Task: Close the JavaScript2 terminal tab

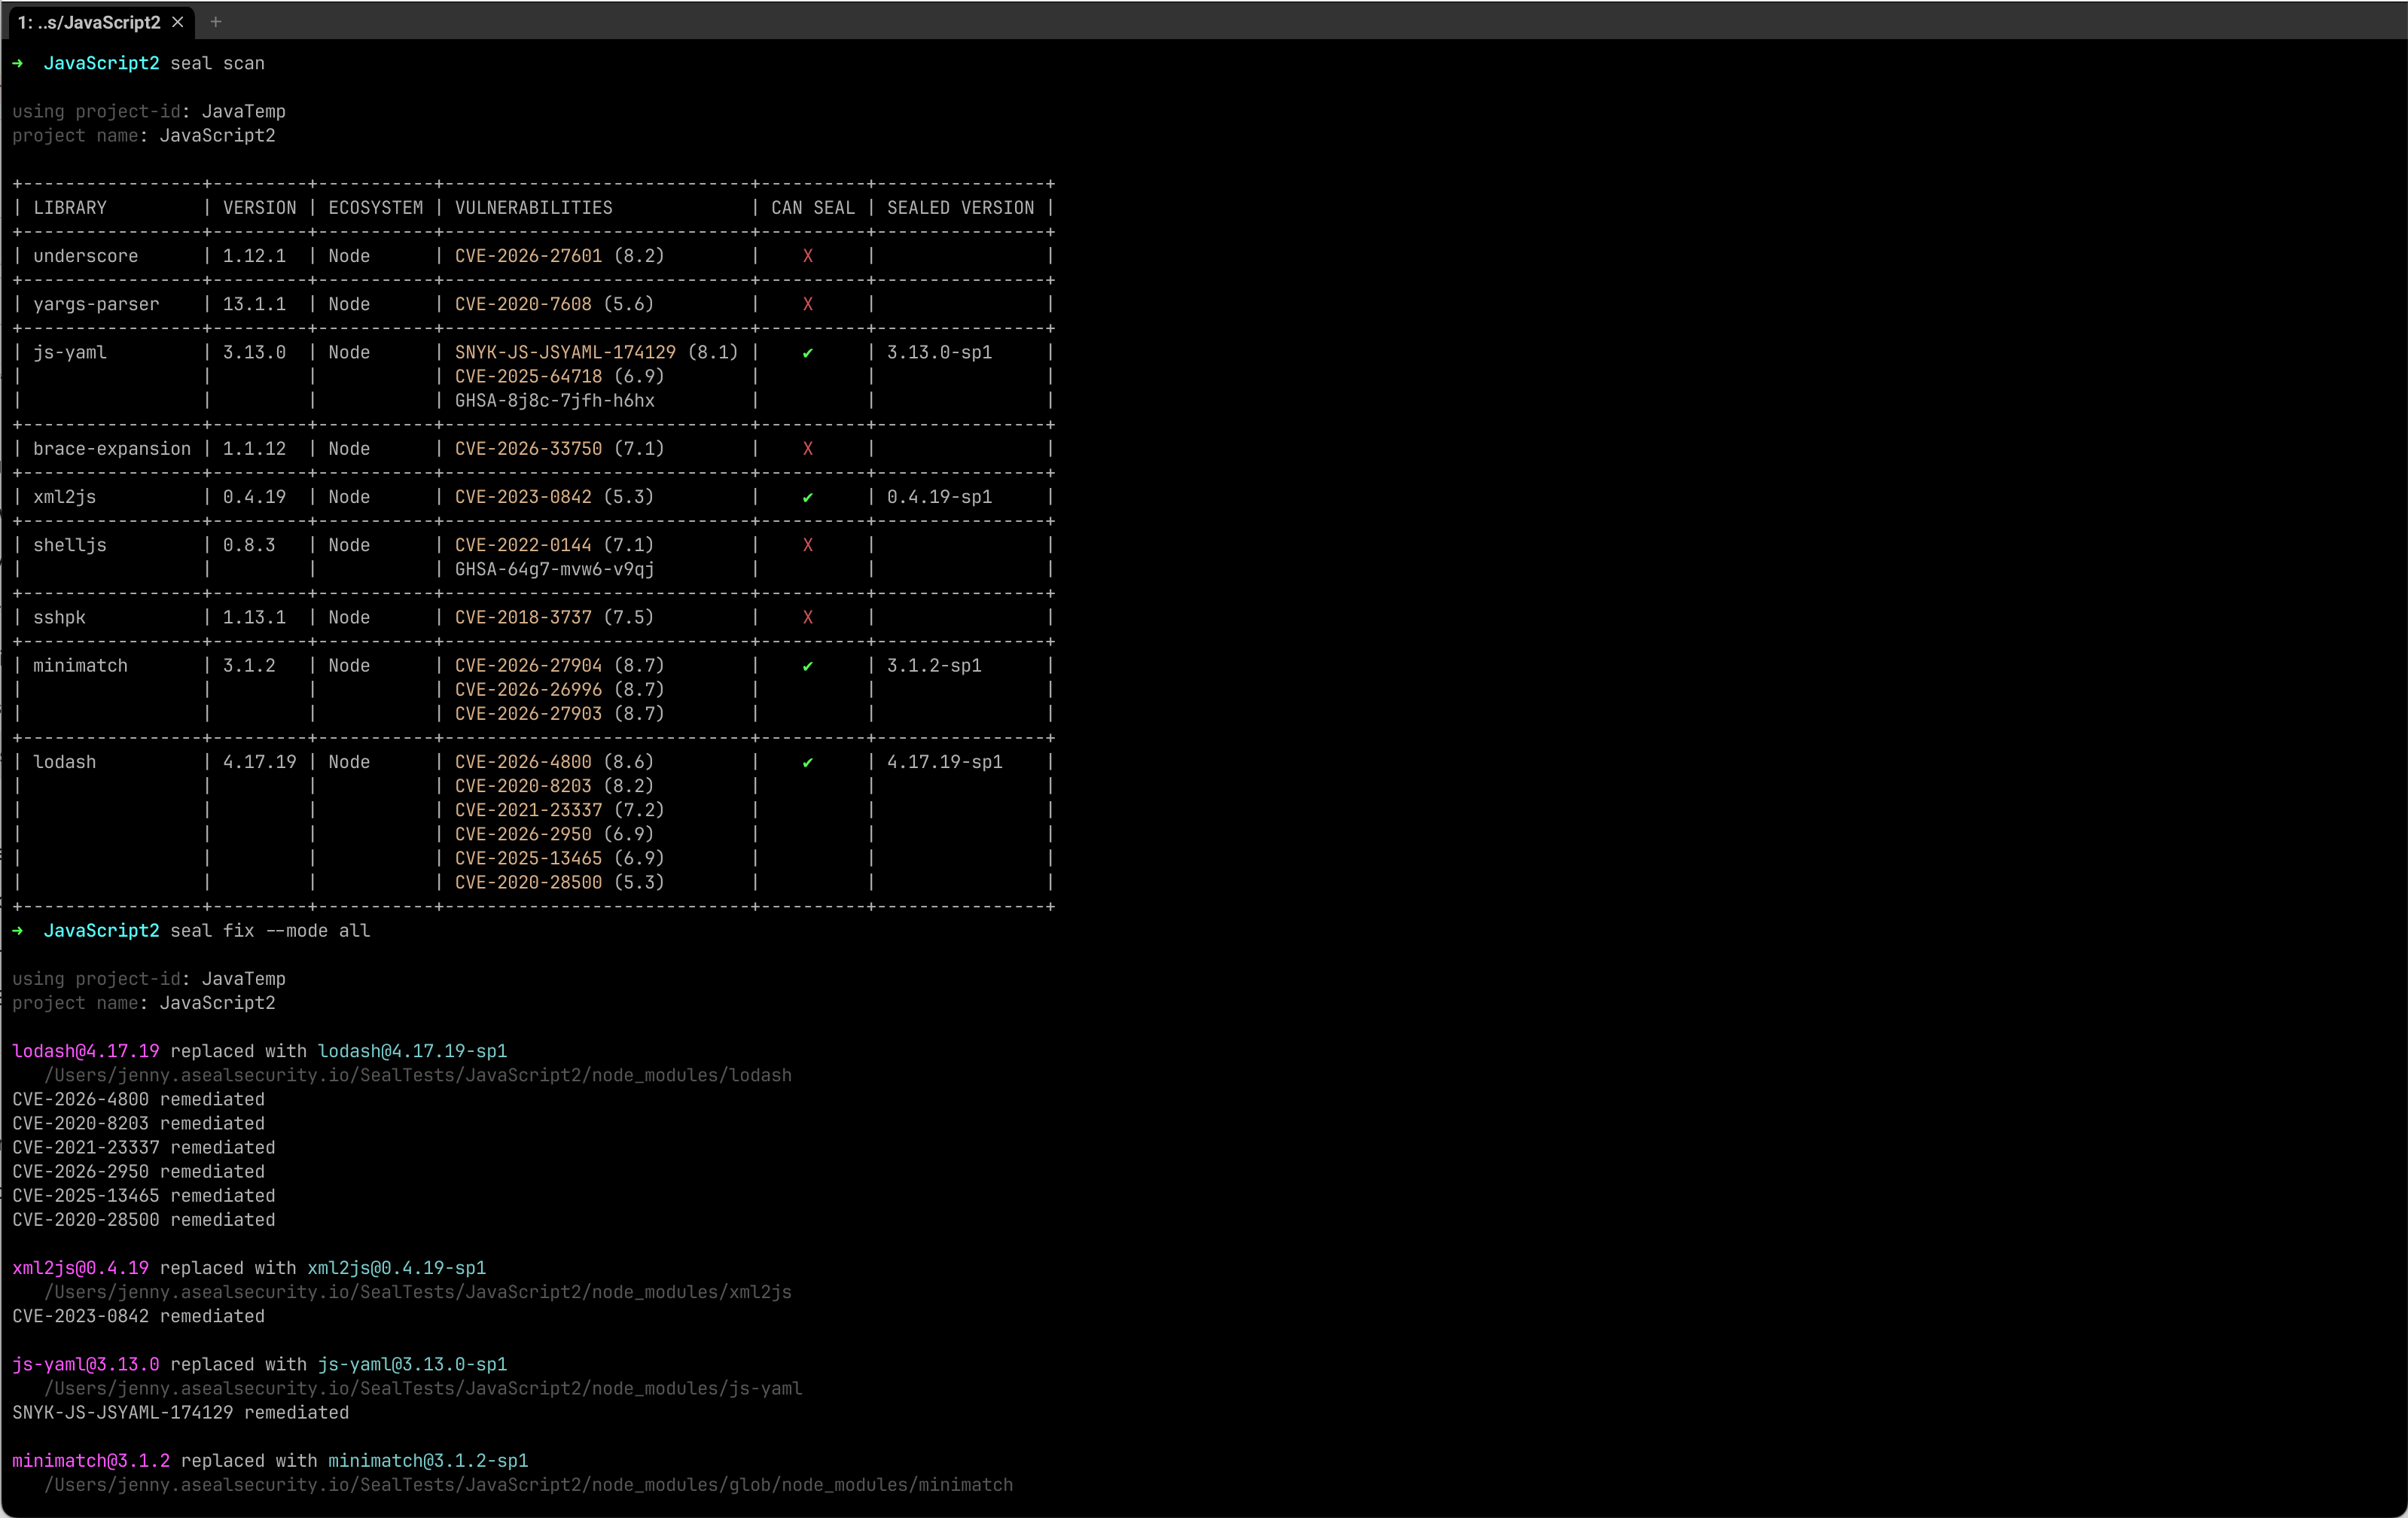Action: pos(178,22)
